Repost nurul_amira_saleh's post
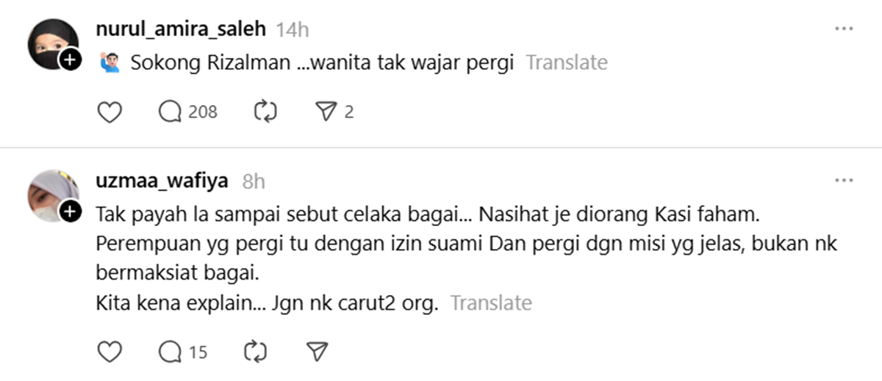This screenshot has height=381, width=882. pos(265,112)
